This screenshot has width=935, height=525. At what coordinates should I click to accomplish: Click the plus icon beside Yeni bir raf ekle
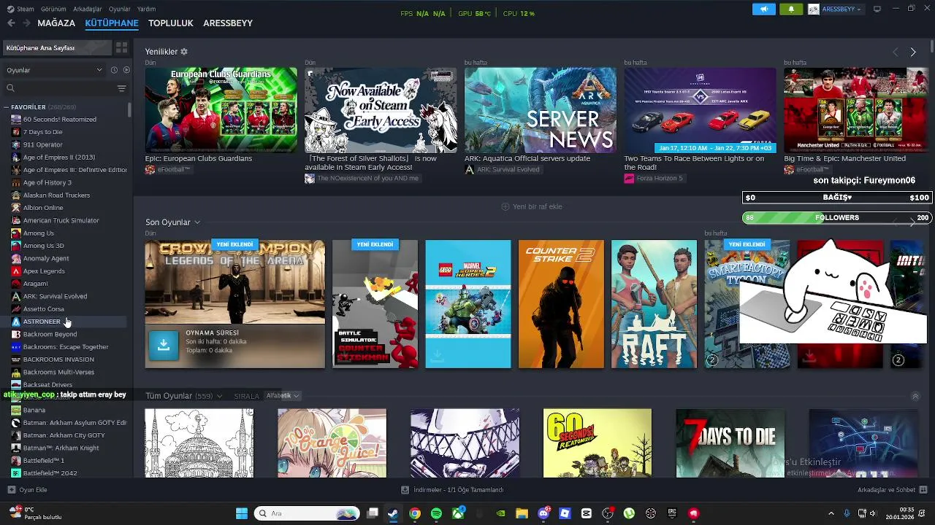point(505,206)
